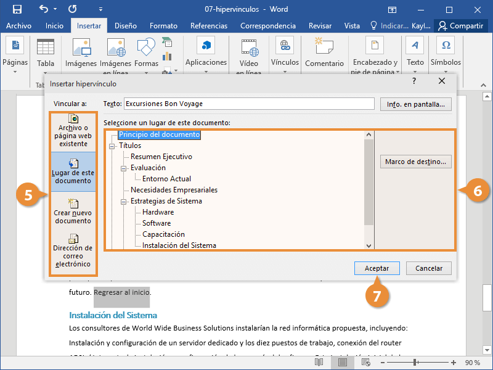Image resolution: width=493 pixels, height=370 pixels.
Task: Collapse the ribbon arrow
Action: click(x=483, y=85)
